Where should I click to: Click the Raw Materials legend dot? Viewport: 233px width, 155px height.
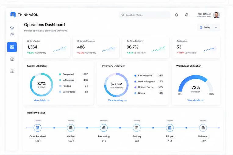135,75
